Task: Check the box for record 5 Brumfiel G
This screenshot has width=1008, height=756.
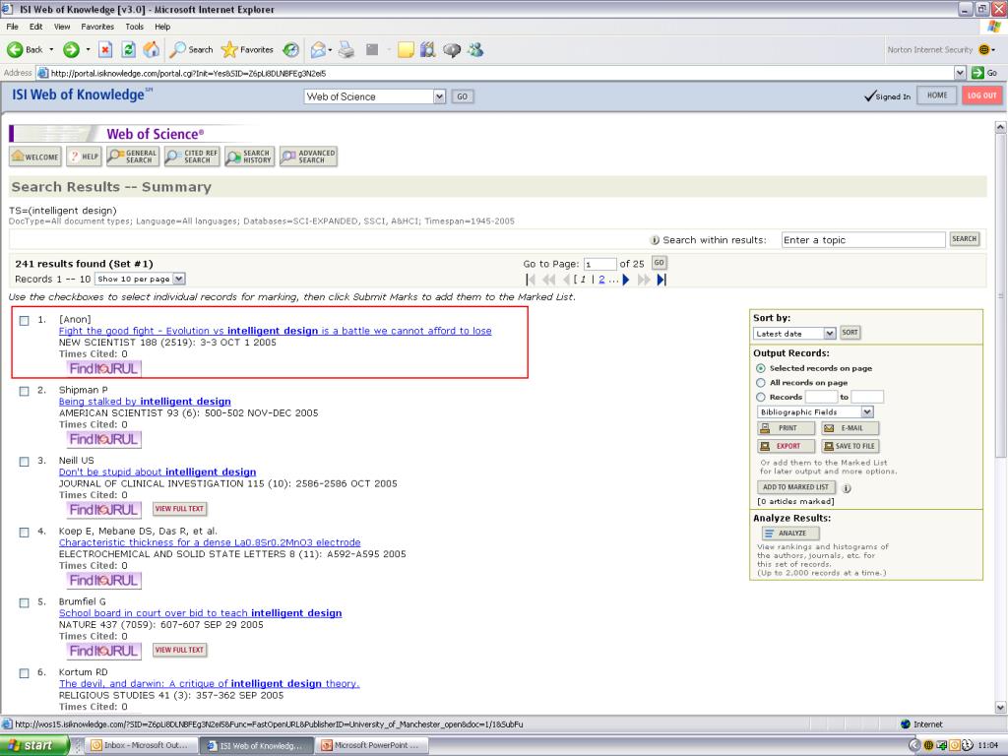Action: tap(25, 603)
